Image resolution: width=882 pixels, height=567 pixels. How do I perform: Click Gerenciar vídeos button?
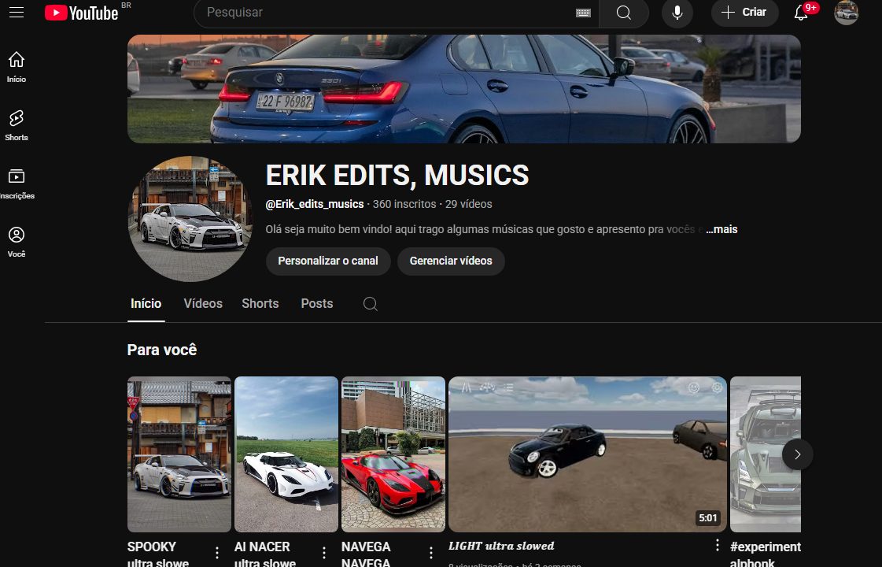click(x=451, y=261)
